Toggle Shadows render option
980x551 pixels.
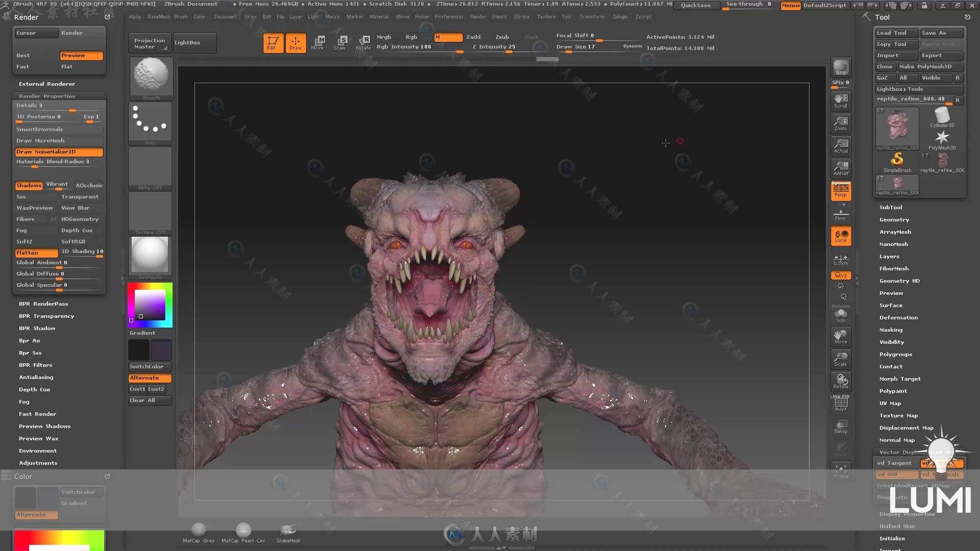point(29,186)
